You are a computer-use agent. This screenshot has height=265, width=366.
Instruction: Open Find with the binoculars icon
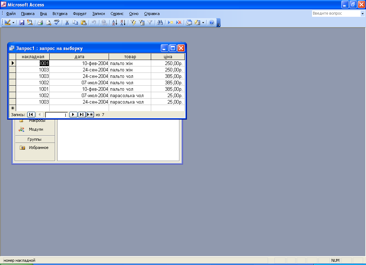(x=160, y=22)
